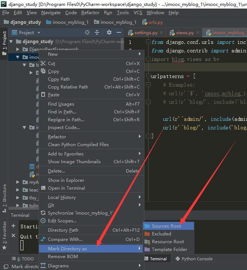Click the Diagrams icon

(x=43, y=266)
